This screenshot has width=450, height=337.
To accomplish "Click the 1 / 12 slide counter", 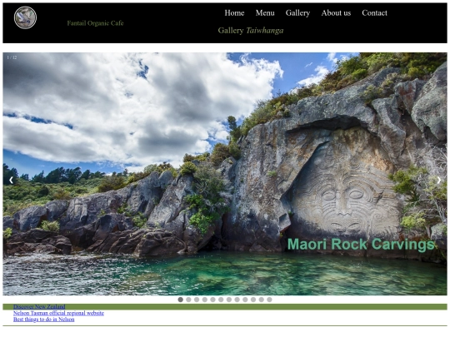I will [x=12, y=57].
